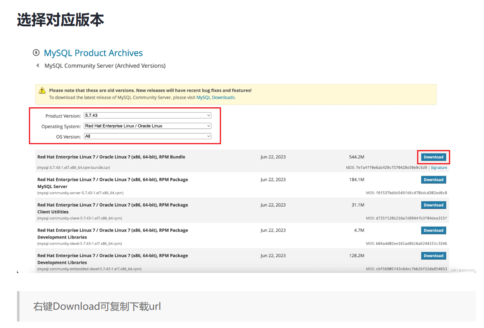The height and width of the screenshot is (328, 484).
Task: Download the RPM Bundle 544.2M file
Action: coord(433,157)
